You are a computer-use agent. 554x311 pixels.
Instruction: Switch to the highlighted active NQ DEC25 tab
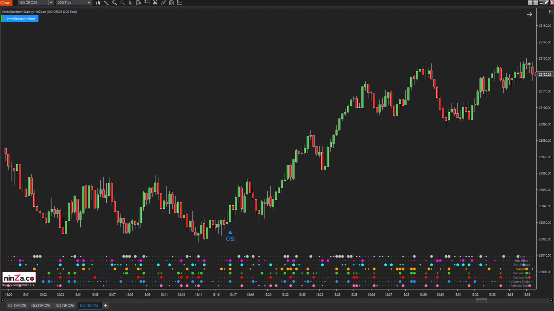89,306
